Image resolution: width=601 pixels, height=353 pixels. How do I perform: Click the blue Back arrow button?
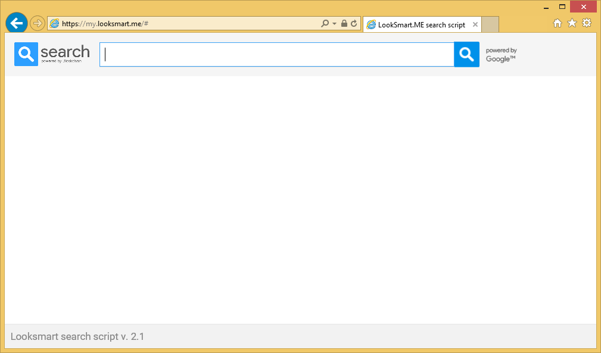coord(17,23)
